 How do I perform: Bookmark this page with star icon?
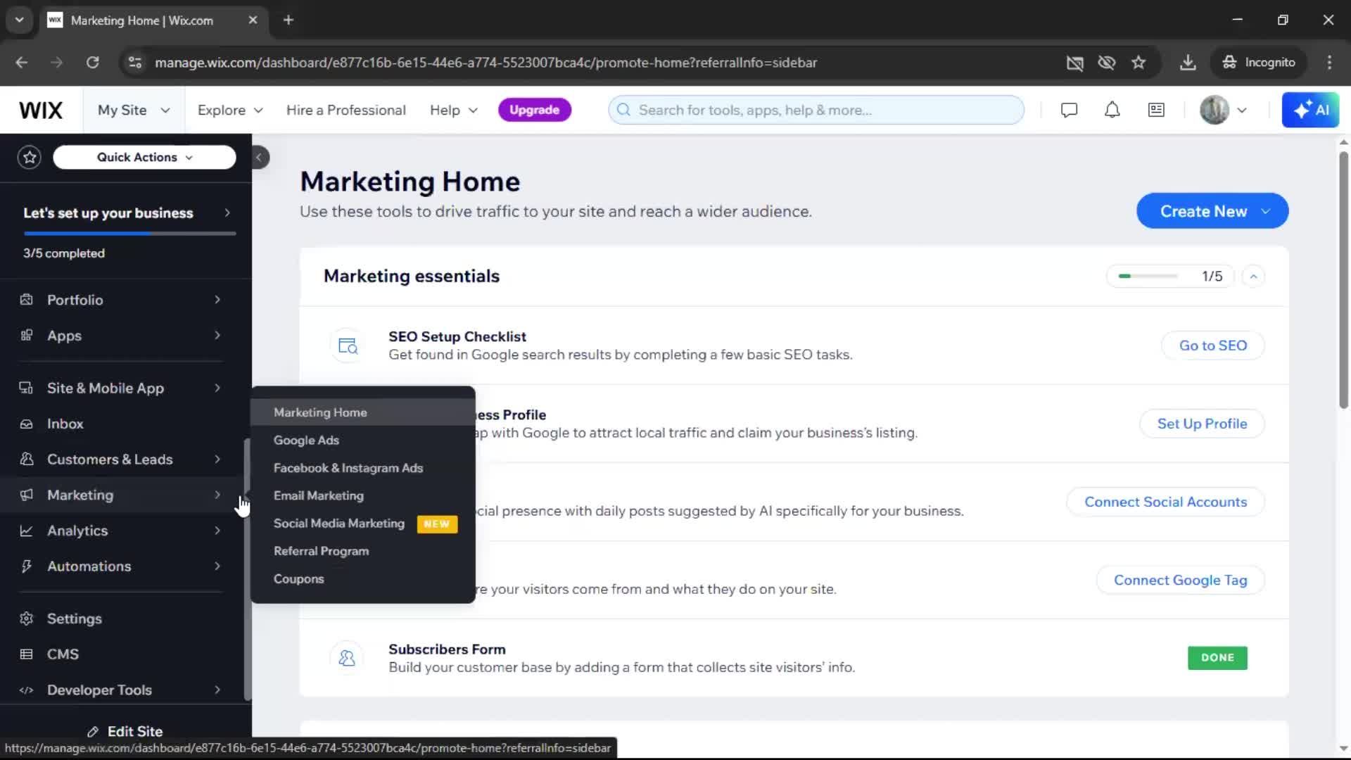click(1138, 63)
